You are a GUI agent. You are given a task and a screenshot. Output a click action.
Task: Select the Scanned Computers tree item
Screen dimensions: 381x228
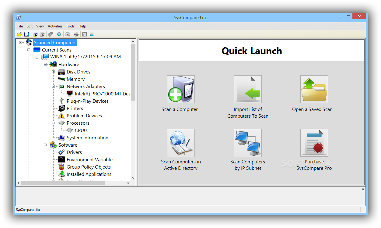click(55, 43)
